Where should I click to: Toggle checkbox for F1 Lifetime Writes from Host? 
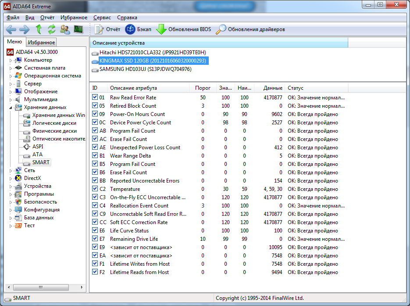(95, 264)
